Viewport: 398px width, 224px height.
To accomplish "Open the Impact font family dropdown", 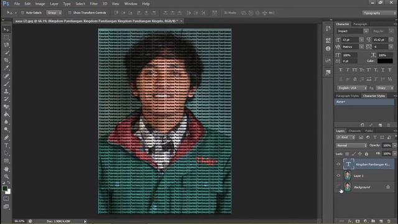I will click(366, 31).
